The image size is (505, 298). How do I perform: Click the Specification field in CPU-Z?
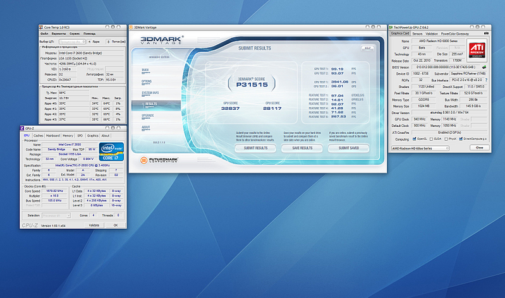coord(82,165)
